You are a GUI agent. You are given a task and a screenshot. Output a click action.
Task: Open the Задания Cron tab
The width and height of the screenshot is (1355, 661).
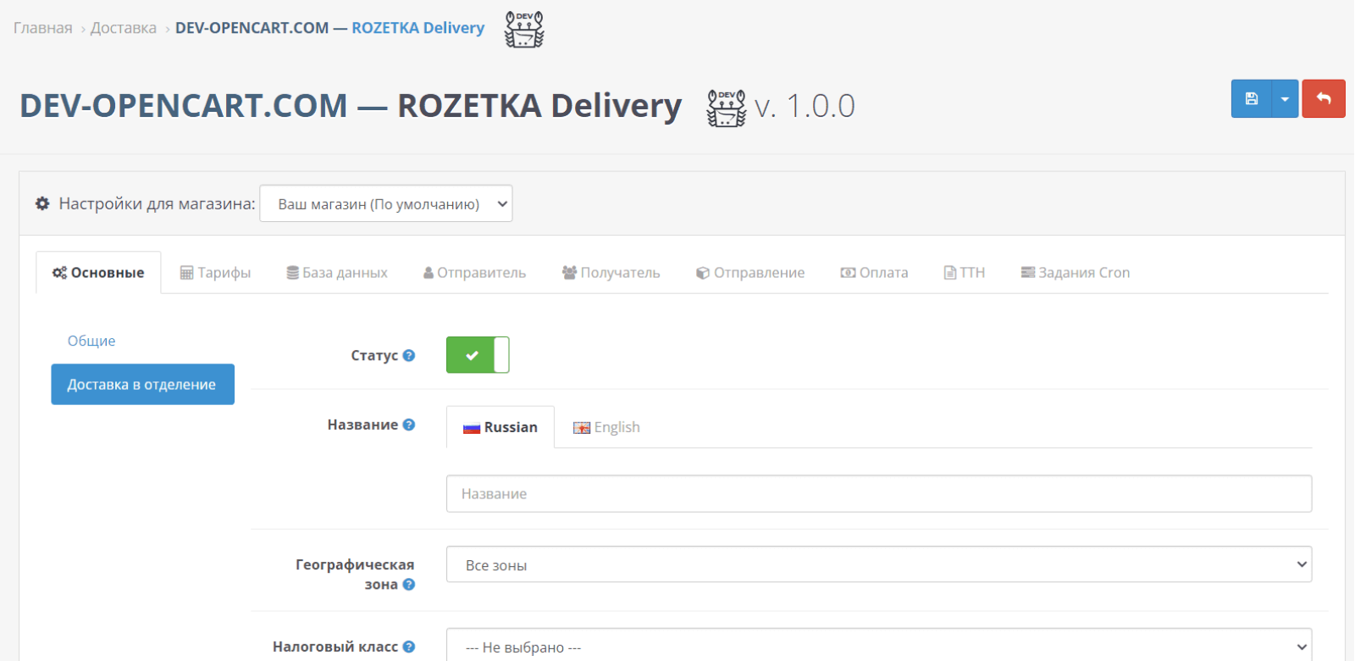coord(1076,273)
